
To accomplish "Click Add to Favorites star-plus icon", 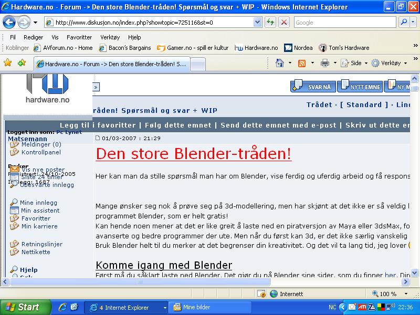I will 22,62.
